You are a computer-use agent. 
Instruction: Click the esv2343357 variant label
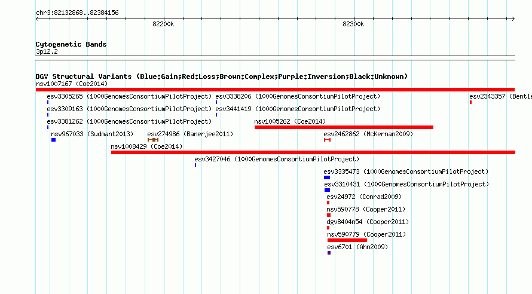(500, 96)
